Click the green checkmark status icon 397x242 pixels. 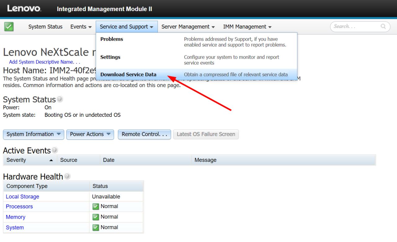(9, 27)
